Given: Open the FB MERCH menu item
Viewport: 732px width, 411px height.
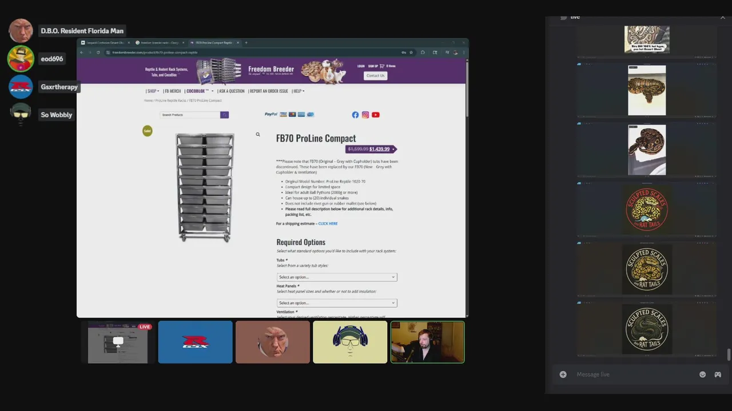Looking at the screenshot, I should click(172, 91).
